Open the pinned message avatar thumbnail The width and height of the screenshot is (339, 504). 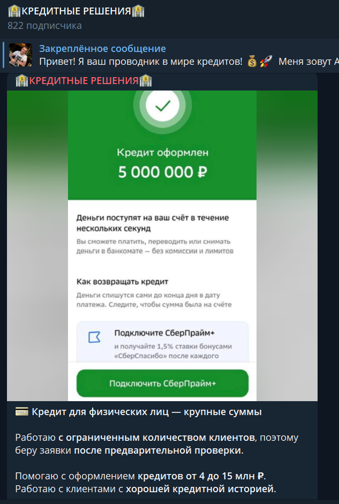20,55
